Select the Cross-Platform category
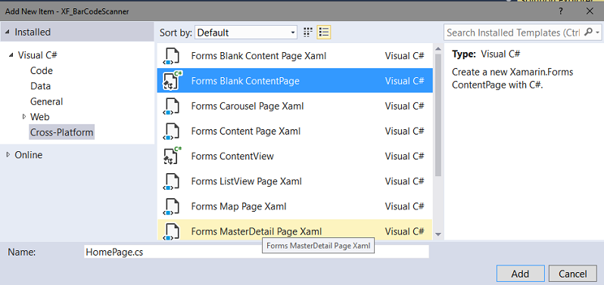 point(61,132)
